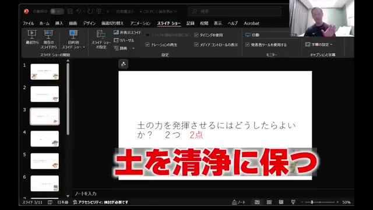Open the Insert (挿入) tab
This screenshot has width=373, height=210.
(59, 23)
